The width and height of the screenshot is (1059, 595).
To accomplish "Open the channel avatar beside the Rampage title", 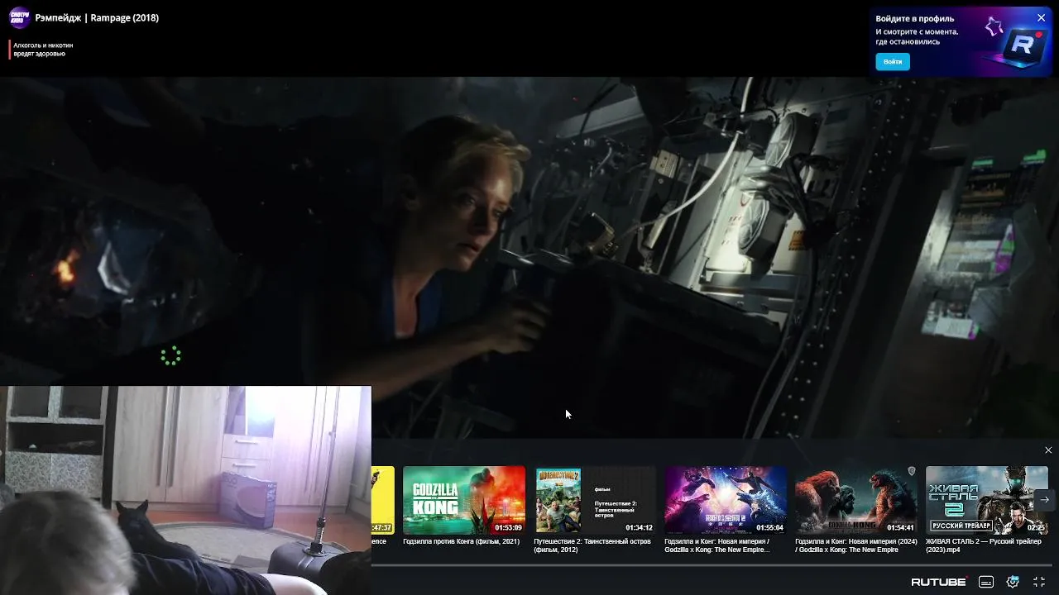I will point(19,17).
